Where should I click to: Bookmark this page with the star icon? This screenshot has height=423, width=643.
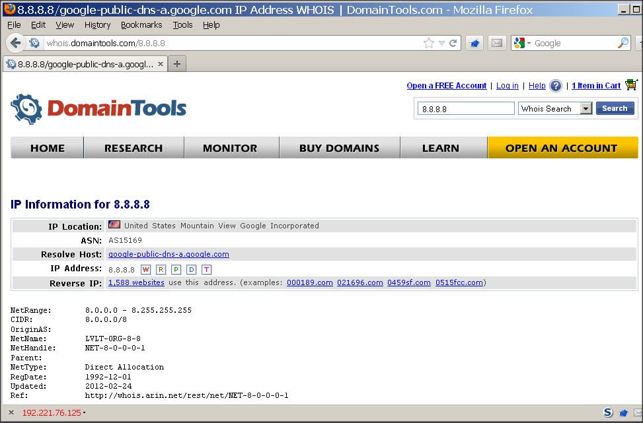coord(428,43)
